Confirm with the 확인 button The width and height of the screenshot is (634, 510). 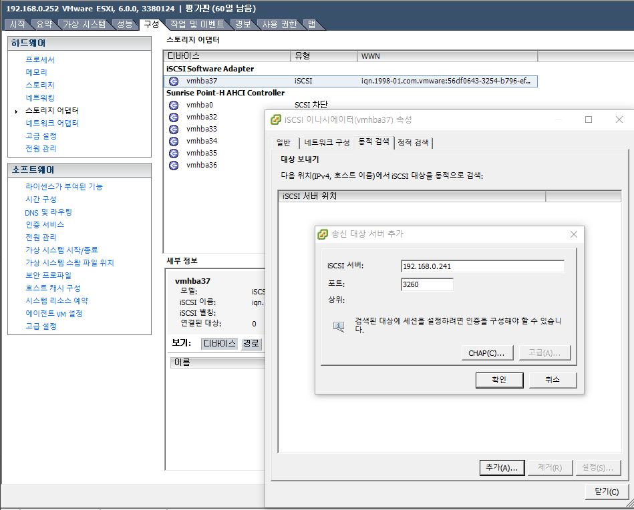tap(499, 380)
